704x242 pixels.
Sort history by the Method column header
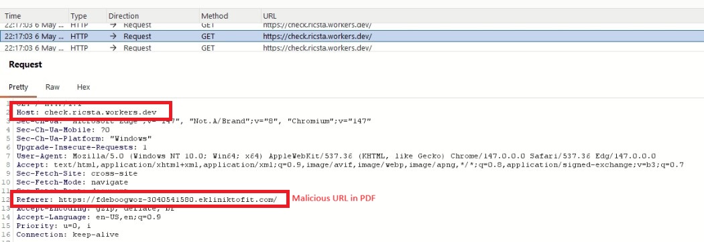(x=215, y=15)
